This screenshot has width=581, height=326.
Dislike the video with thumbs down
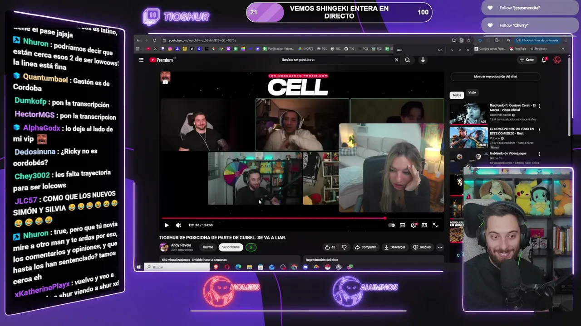click(344, 247)
